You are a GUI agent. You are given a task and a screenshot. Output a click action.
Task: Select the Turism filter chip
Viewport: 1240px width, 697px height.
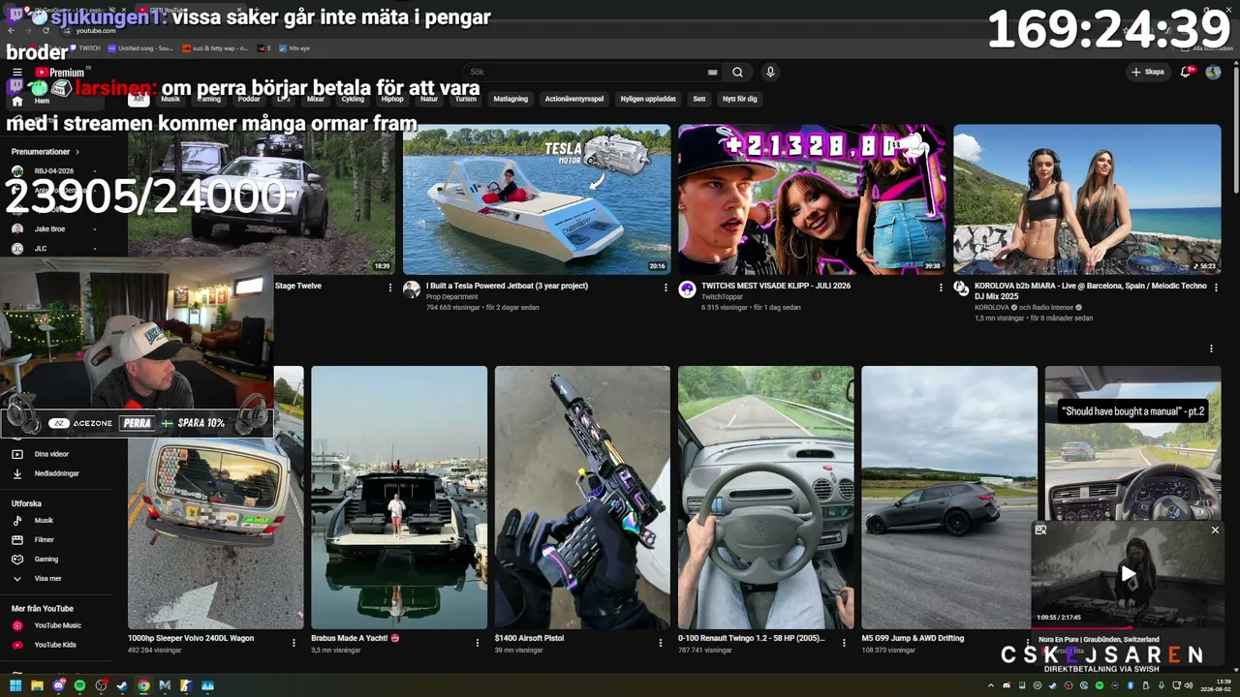[466, 99]
